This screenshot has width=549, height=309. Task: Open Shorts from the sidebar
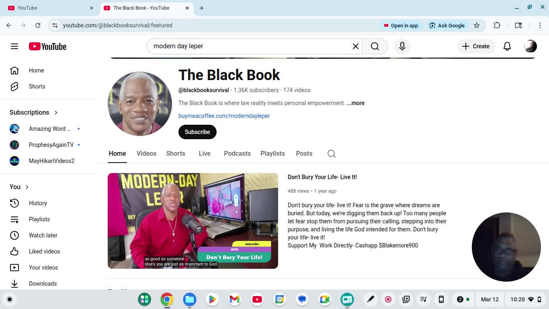click(x=37, y=87)
